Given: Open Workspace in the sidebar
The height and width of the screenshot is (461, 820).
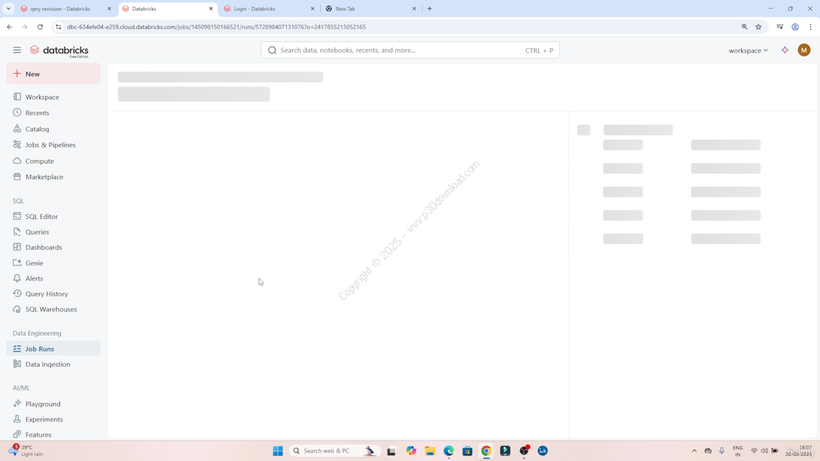Looking at the screenshot, I should coord(42,97).
